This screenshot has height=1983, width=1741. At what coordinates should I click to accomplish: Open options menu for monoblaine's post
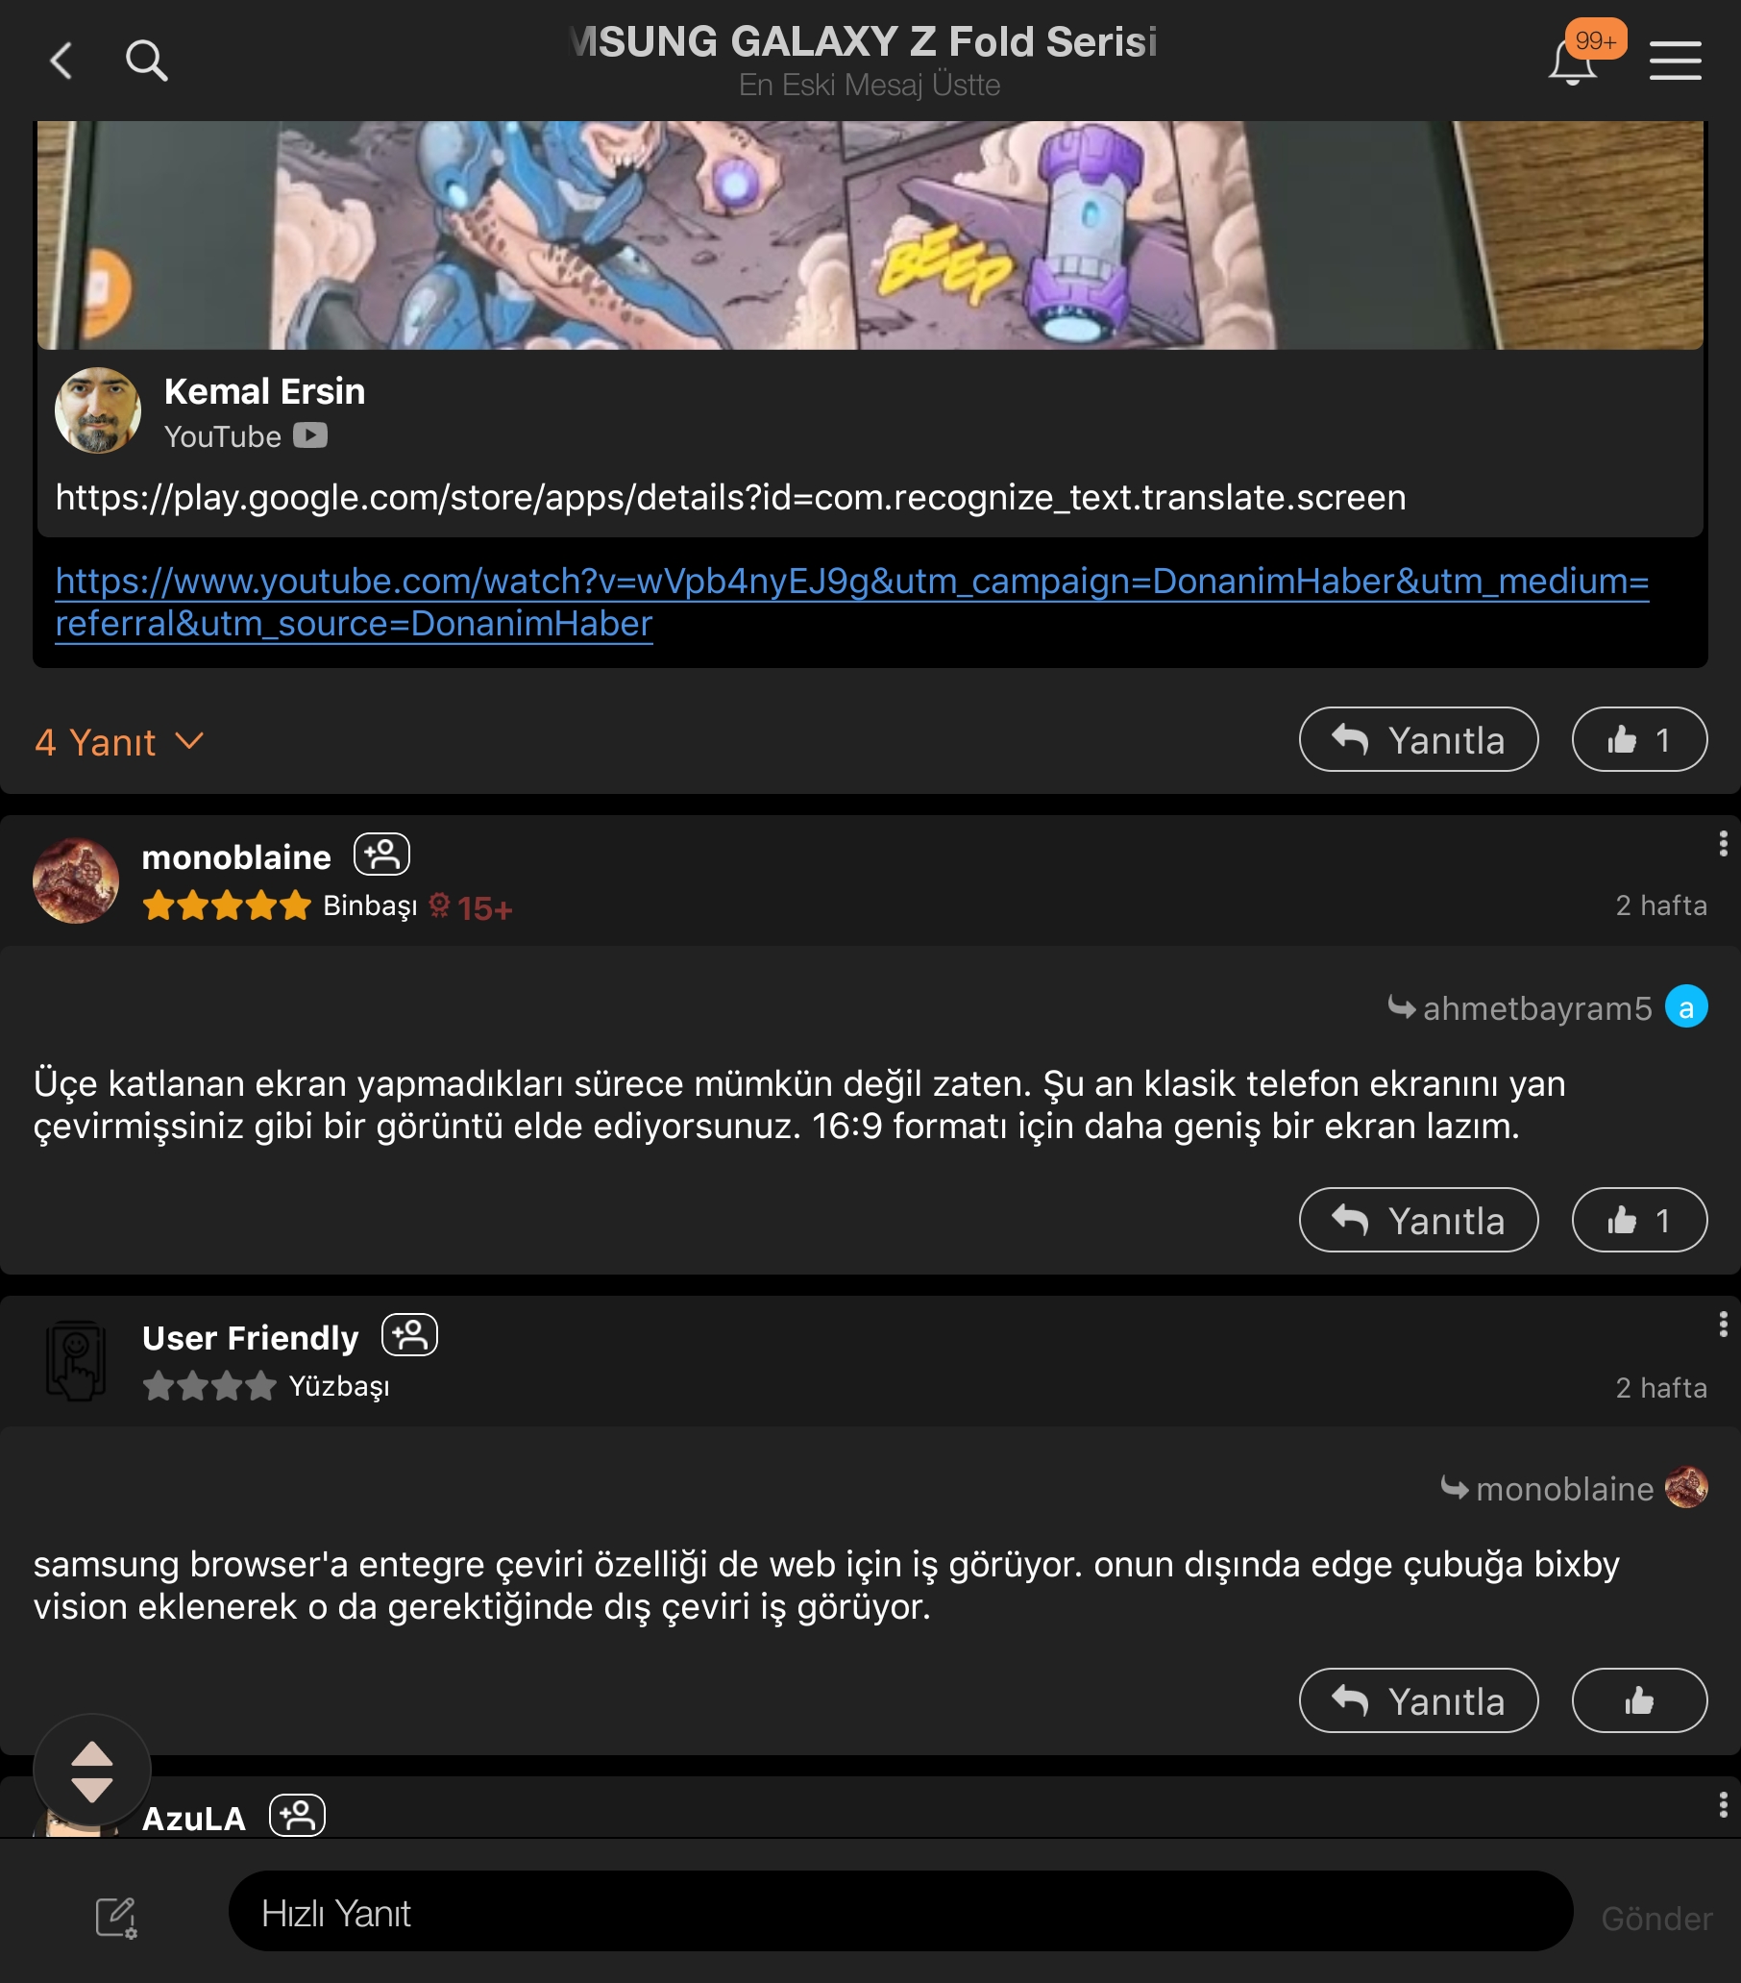click(x=1723, y=843)
